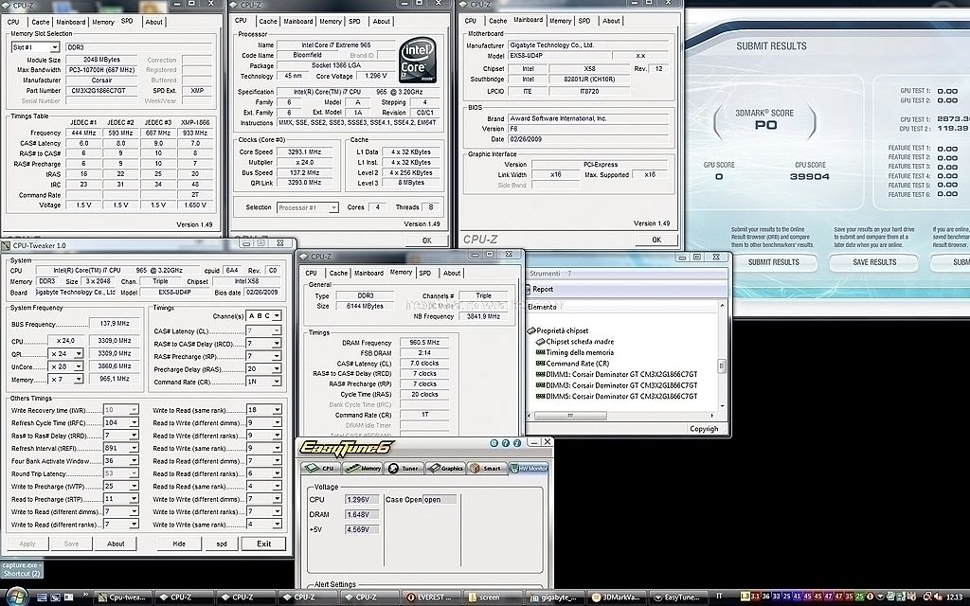This screenshot has width=970, height=606.
Task: Open the EVEREST taskbar button
Action: point(430,597)
